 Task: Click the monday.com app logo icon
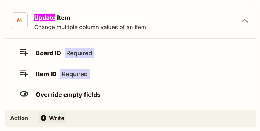point(20,20)
